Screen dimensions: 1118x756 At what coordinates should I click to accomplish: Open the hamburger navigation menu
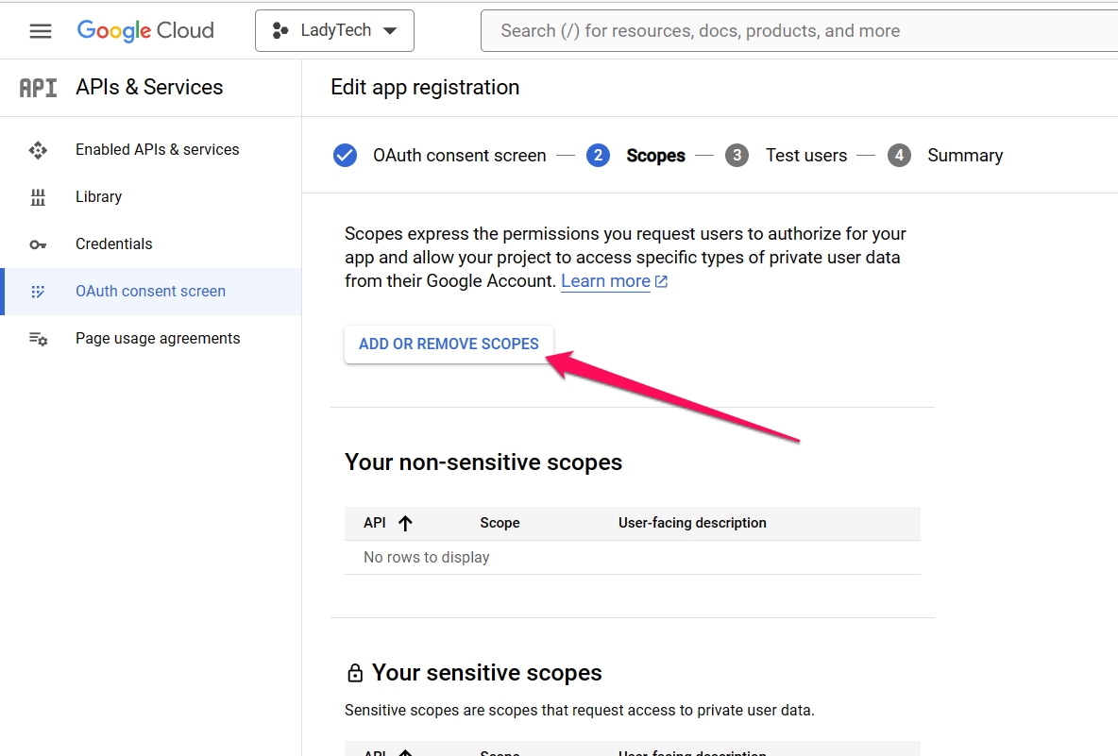40,30
